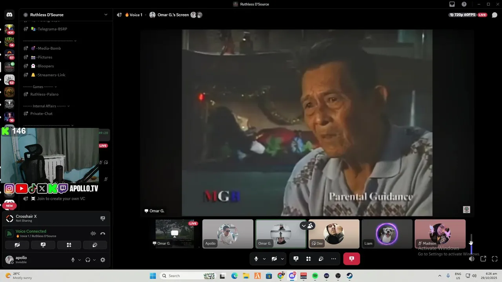Open the Telegrama-BSRP channel
Viewport: 502px width, 282px height.
coord(65,29)
